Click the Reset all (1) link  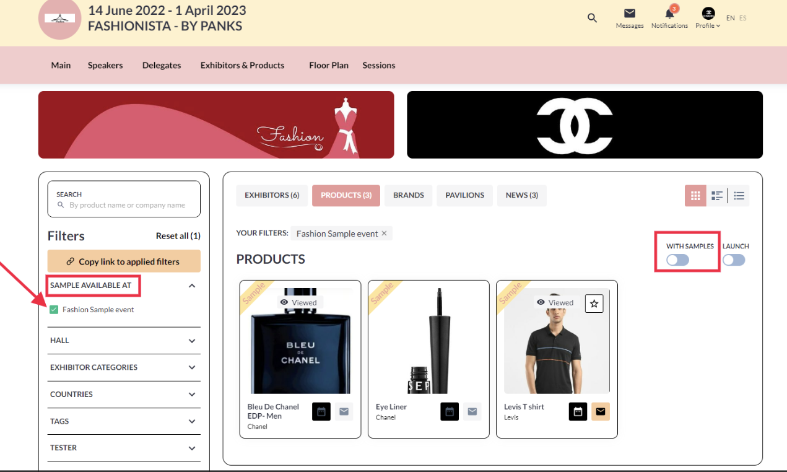pos(178,236)
